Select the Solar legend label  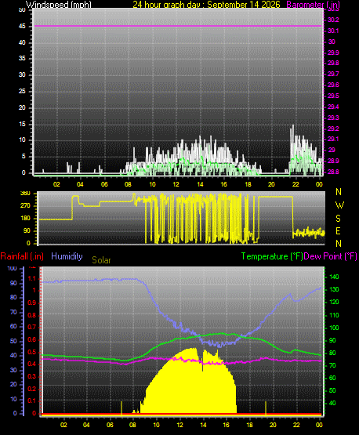pos(101,260)
